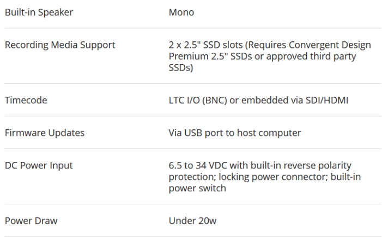This screenshot has width=382, height=237.
Task: Click the "Built-in Speaker" label
Action: (38, 13)
